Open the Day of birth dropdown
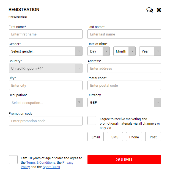This screenshot has width=170, height=178. pos(99,51)
